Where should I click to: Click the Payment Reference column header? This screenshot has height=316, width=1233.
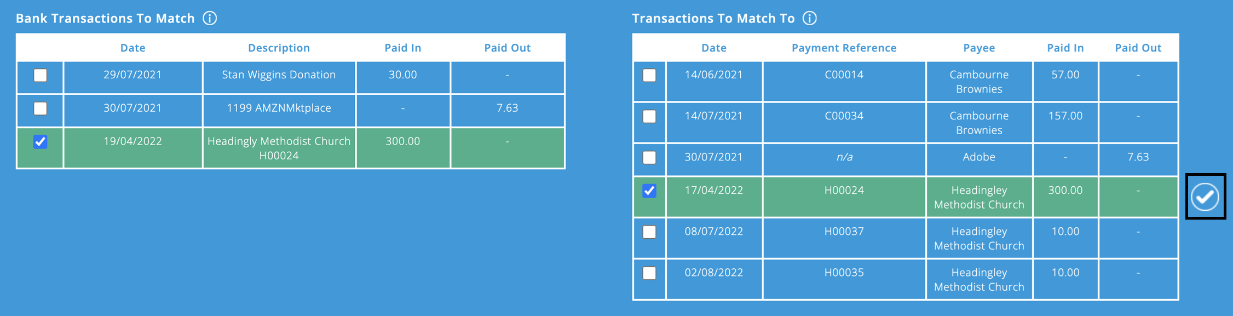pyautogui.click(x=843, y=48)
